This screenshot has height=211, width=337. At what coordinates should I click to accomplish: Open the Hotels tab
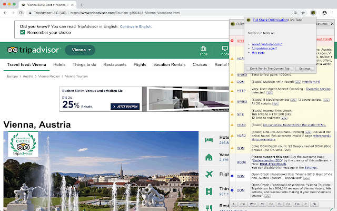pos(60,64)
